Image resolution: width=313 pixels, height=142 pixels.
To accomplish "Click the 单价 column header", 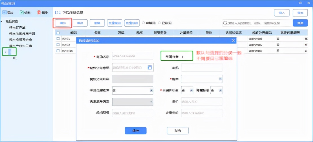I will click(x=209, y=33).
